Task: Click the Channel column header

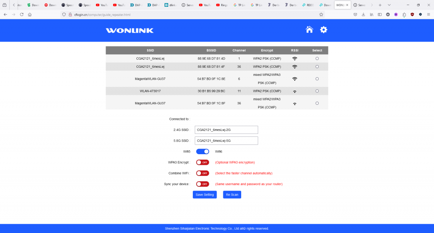Action: [x=239, y=50]
